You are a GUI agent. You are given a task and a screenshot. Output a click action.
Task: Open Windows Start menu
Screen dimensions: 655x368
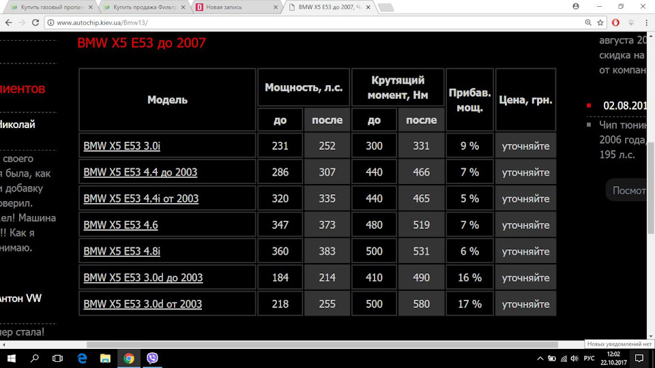pyautogui.click(x=12, y=358)
